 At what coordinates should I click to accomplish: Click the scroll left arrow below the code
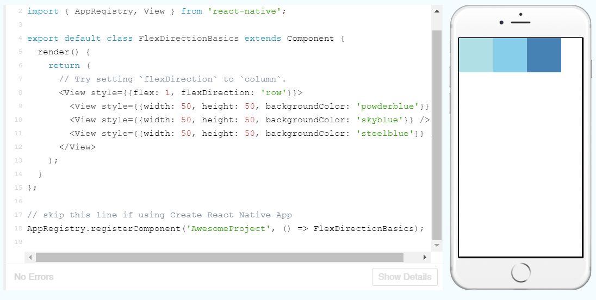coord(30,257)
